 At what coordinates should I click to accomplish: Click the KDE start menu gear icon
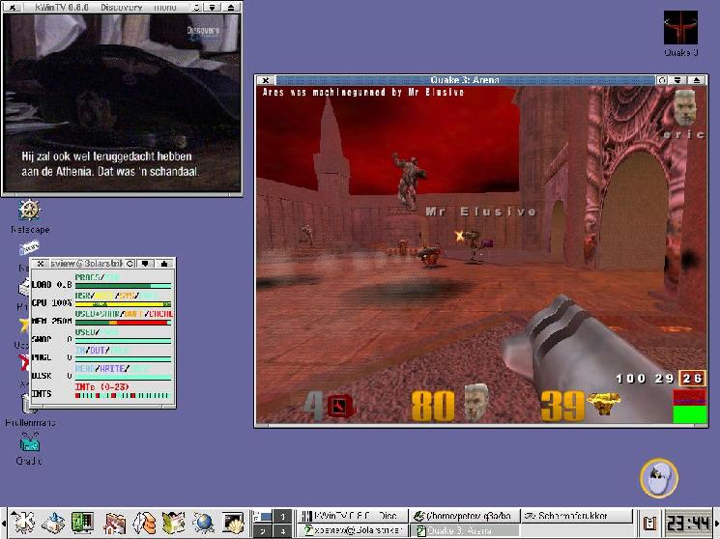(23, 523)
